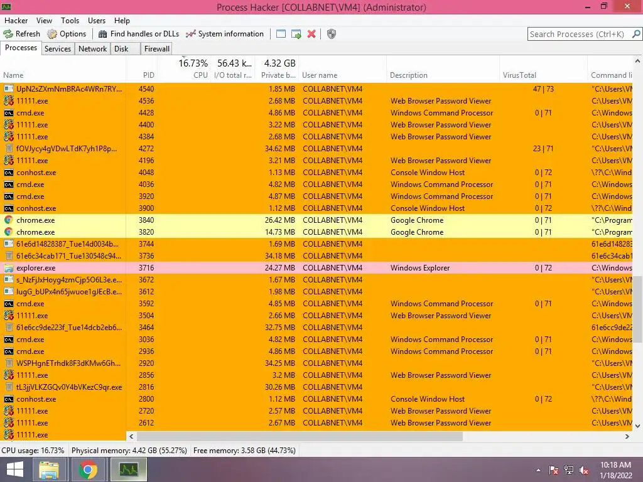Viewport: 643px width, 482px height.
Task: Click Free memory status bar entry
Action: coord(244,451)
